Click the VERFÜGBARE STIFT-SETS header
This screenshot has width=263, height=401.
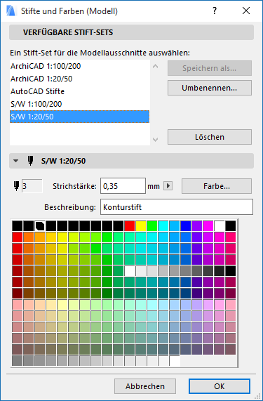[x=132, y=32]
